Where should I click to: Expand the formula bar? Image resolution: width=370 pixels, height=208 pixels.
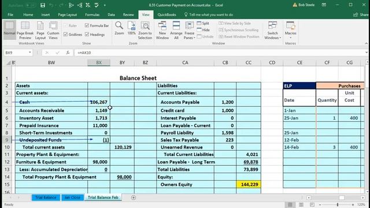pos(366,53)
